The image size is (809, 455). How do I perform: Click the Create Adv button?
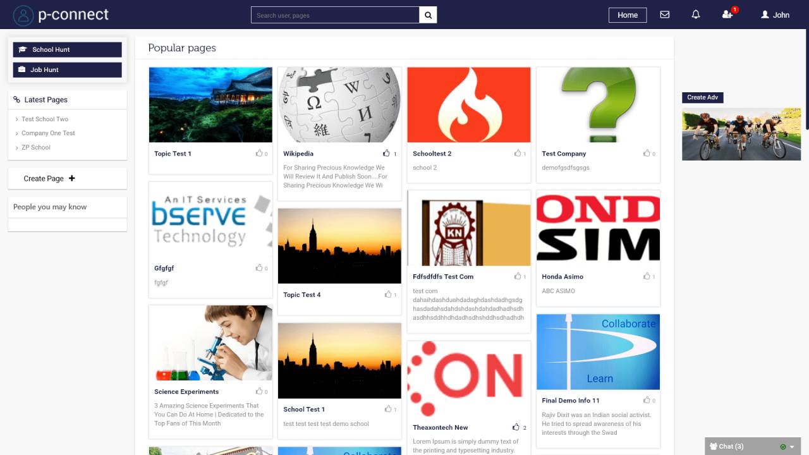tap(702, 97)
